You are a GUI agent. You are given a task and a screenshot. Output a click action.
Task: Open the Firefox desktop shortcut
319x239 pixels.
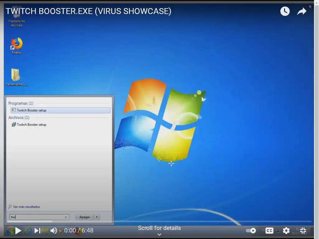point(17,46)
